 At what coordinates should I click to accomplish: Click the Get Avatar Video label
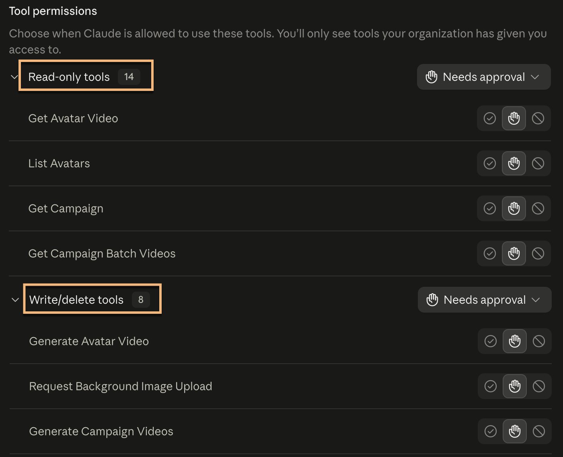tap(73, 118)
